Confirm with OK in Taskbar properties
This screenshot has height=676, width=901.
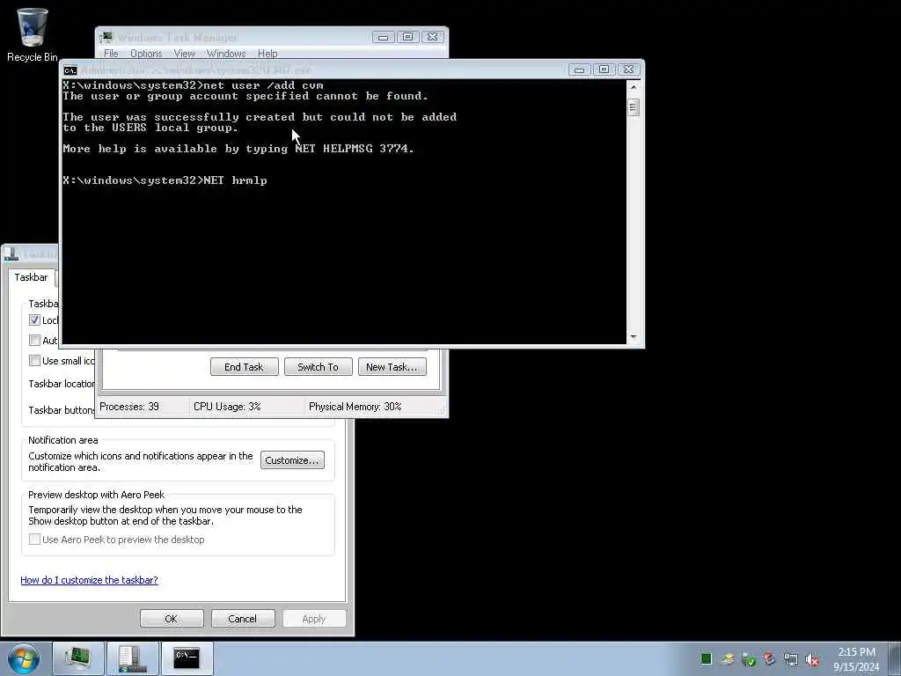(172, 619)
